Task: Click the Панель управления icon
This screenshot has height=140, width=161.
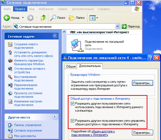Action: (10, 125)
